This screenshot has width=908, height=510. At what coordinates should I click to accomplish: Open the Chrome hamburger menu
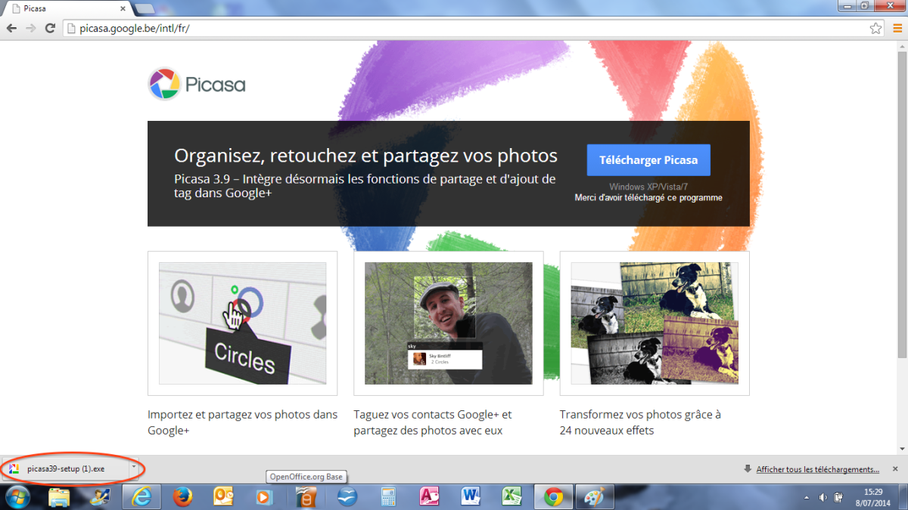[896, 29]
